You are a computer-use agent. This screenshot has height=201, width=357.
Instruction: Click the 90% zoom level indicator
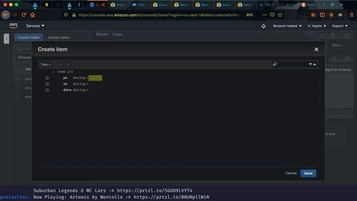click(x=249, y=15)
